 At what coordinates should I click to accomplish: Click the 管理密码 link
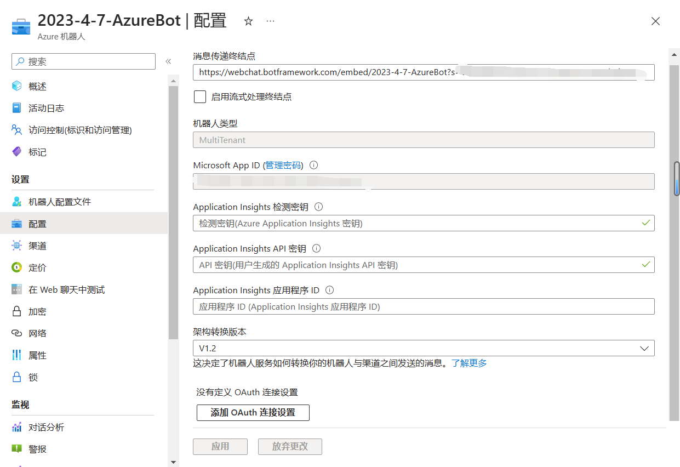coord(283,165)
